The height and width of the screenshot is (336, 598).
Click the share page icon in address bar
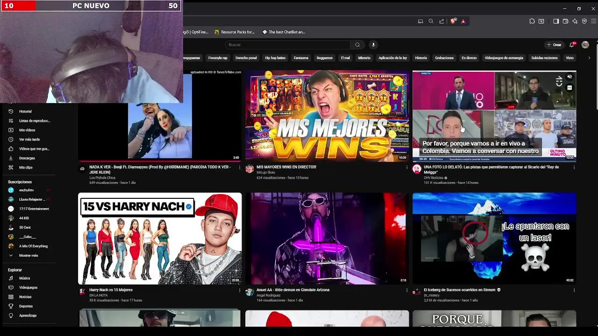441,21
